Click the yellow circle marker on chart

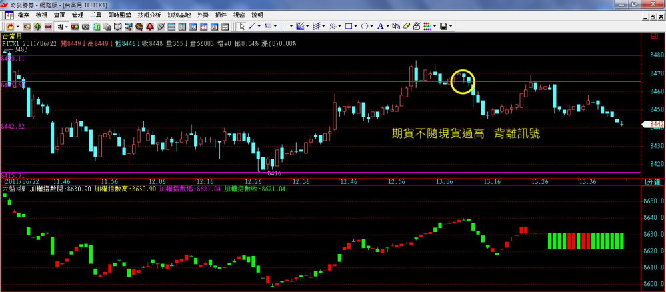pyautogui.click(x=463, y=81)
